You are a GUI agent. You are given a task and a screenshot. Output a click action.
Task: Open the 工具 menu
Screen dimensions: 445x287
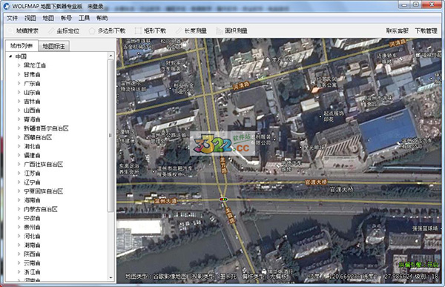[84, 18]
